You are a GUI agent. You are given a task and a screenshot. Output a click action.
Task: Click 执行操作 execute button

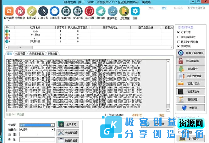pos(190,139)
